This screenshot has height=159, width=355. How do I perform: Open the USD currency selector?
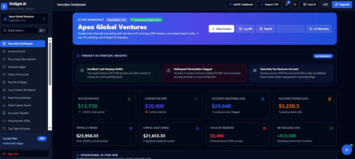pos(325,5)
